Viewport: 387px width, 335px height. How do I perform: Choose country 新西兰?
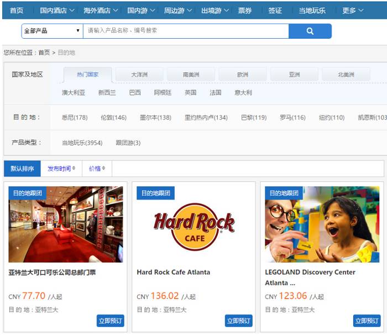click(107, 92)
